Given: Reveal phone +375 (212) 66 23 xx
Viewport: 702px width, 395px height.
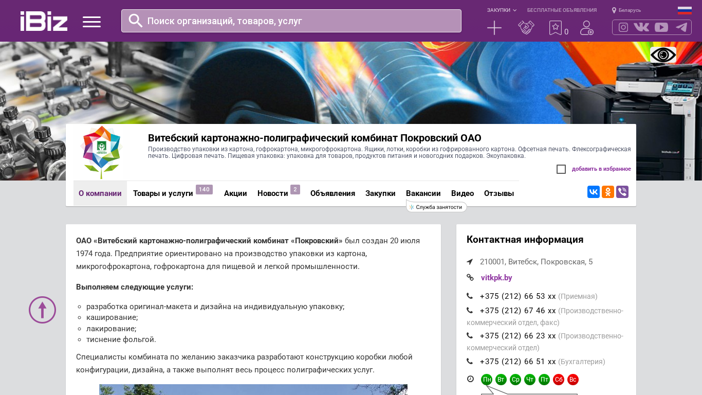Looking at the screenshot, I should tap(518, 336).
